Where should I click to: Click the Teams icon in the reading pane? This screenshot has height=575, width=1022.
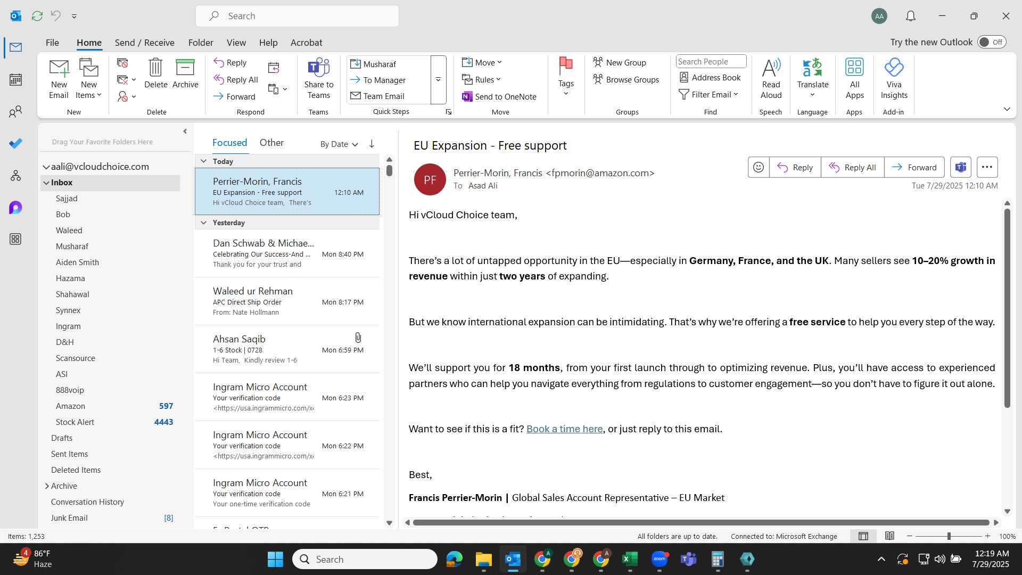tap(960, 167)
